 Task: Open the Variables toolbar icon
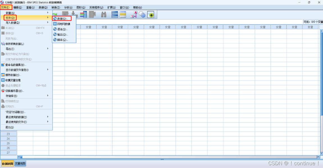click(x=83, y=14)
